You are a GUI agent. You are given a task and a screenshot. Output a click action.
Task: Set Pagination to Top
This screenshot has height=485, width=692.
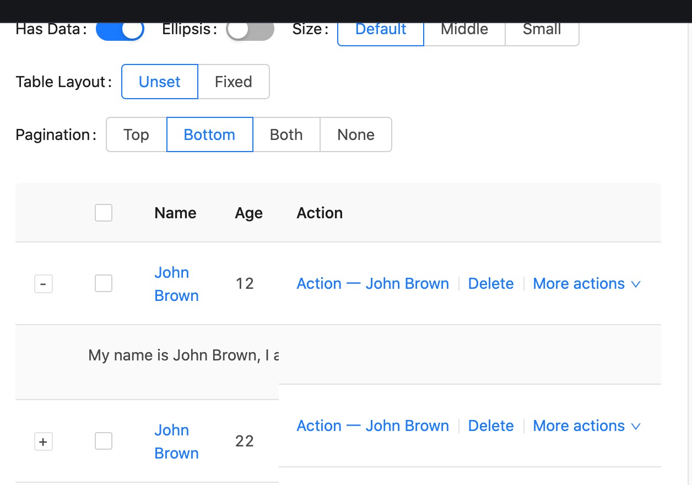click(136, 134)
